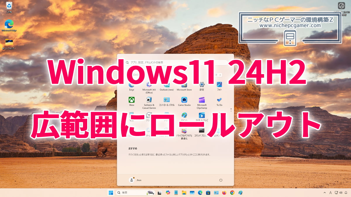351x197 pixels.
Task: Open ドライブのデフラグと最適化 pinned app
Action: click(x=184, y=134)
